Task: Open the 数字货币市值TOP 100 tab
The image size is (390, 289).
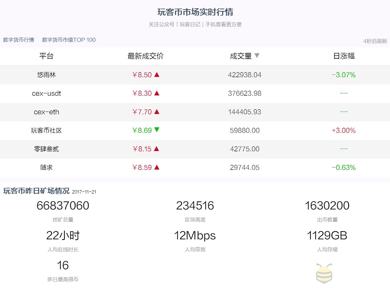Action: [68, 40]
